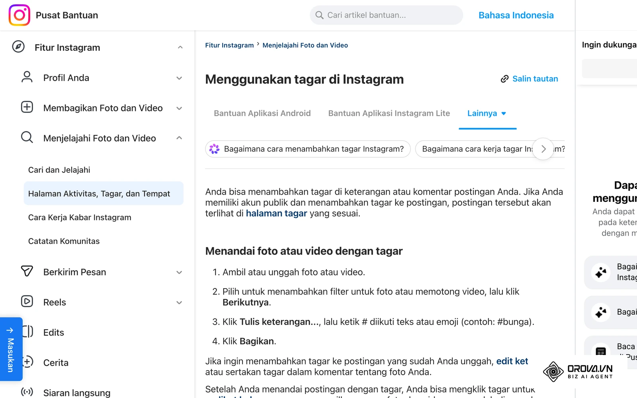Expand the Profil Anda chevron
Screen dimensions: 637x398
(x=180, y=78)
